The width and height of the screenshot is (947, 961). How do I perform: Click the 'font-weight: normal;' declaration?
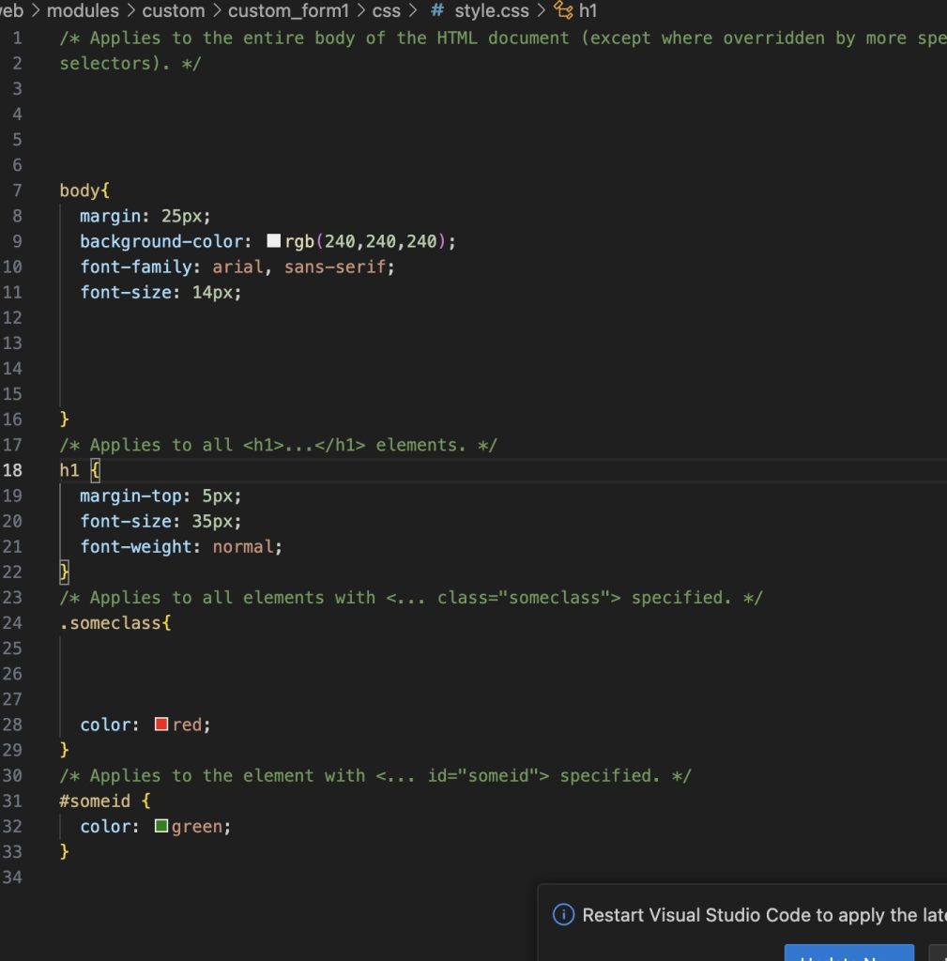tap(181, 546)
